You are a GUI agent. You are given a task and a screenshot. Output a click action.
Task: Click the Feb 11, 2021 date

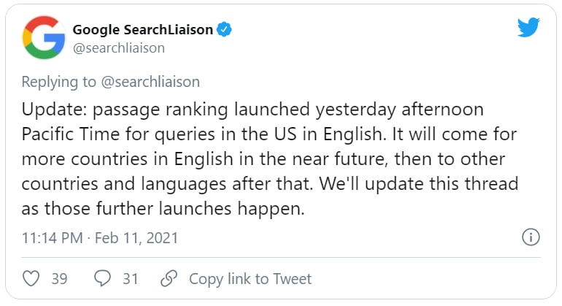(x=138, y=238)
